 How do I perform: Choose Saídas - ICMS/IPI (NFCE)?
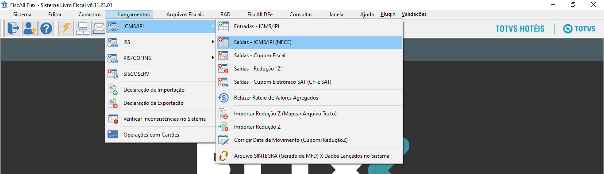click(309, 42)
